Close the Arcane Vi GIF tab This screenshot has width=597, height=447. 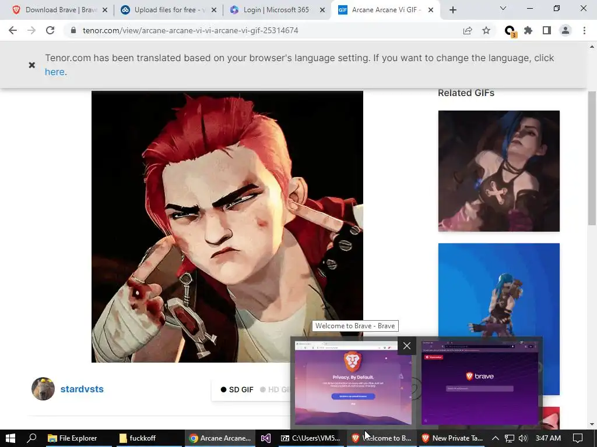pyautogui.click(x=431, y=10)
